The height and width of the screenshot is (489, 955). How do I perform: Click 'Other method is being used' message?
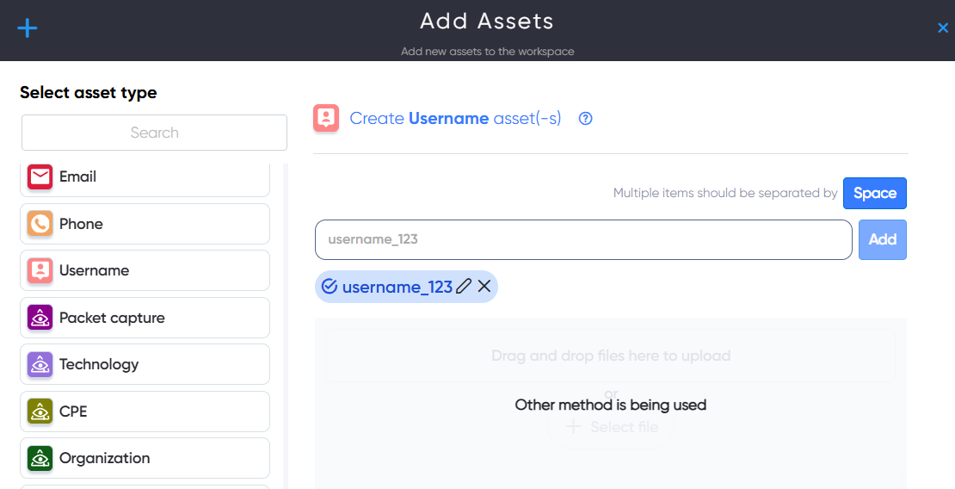click(611, 405)
